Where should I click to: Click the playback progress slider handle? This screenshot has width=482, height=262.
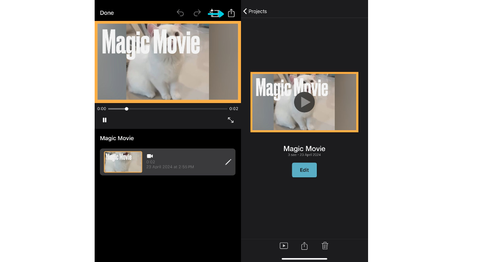pyautogui.click(x=126, y=109)
